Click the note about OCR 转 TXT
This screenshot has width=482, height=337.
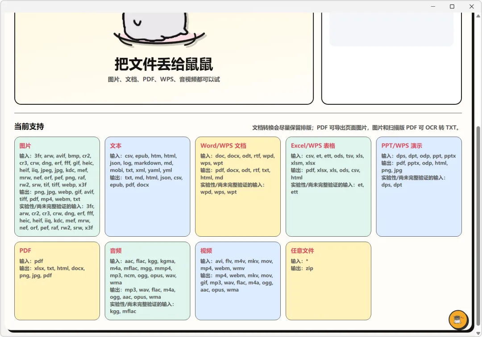[357, 127]
